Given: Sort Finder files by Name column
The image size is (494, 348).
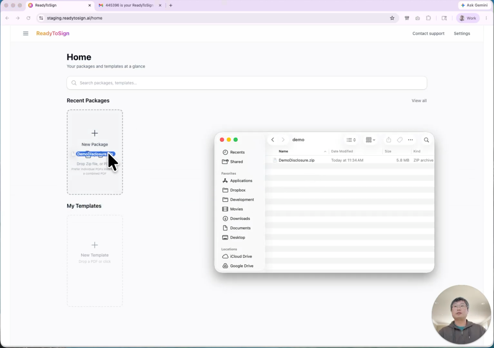Looking at the screenshot, I should coord(283,151).
